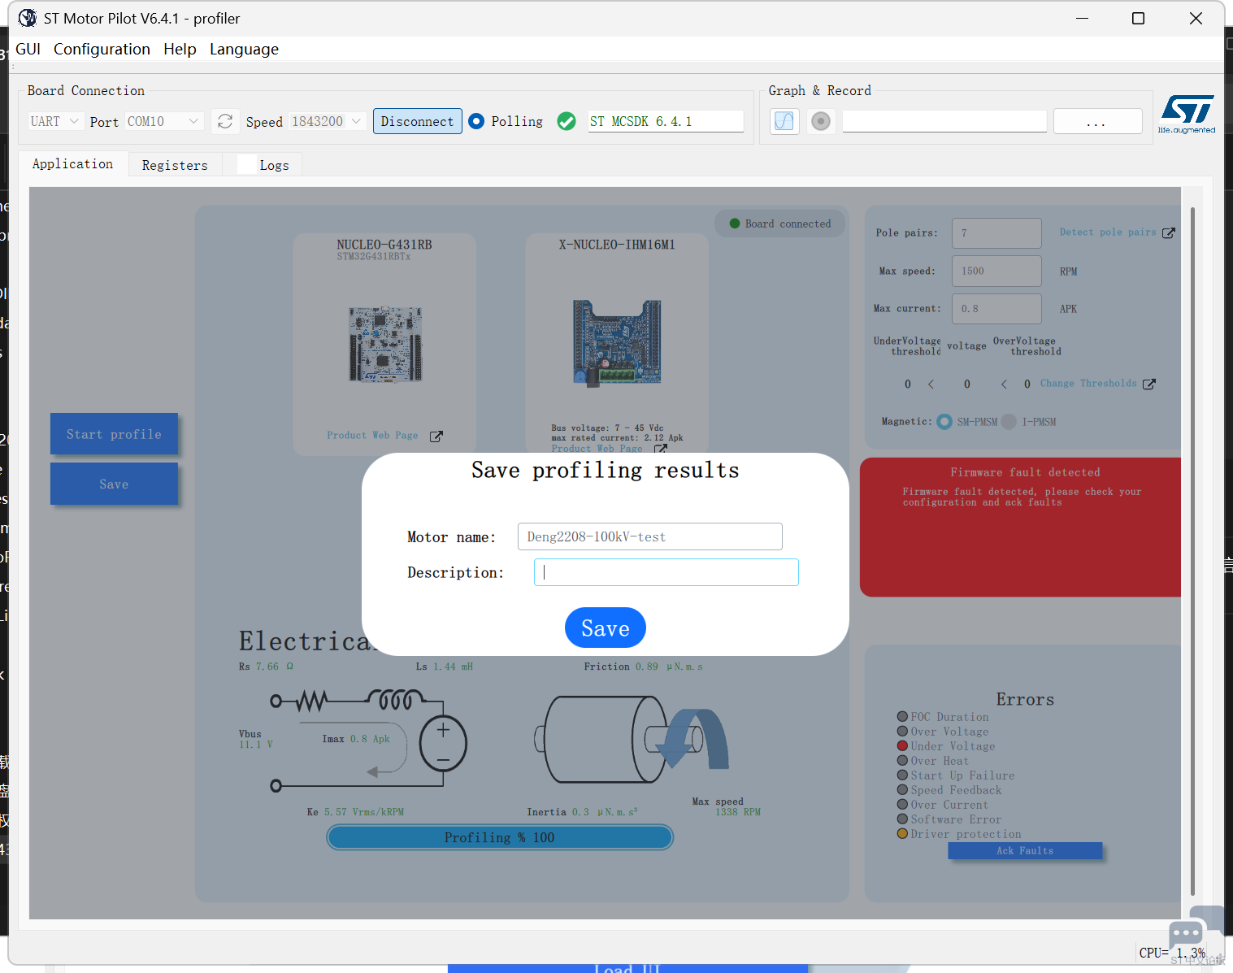Image resolution: width=1233 pixels, height=973 pixels.
Task: Click the Ack Faults button
Action: [1025, 850]
